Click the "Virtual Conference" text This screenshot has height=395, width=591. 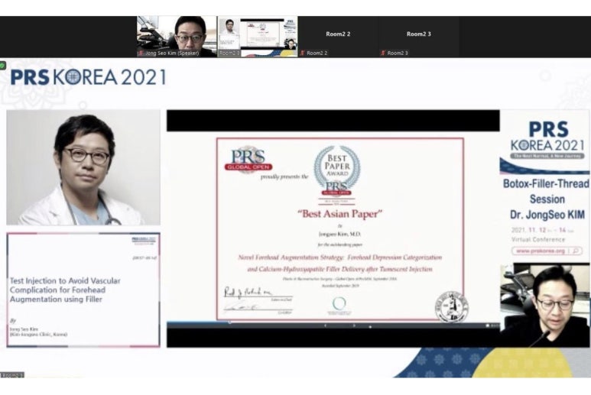point(538,239)
